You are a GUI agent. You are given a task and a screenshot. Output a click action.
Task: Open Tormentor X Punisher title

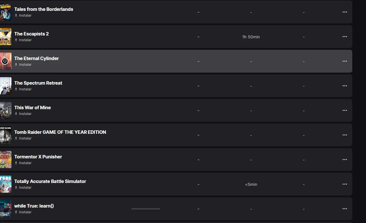click(x=38, y=157)
